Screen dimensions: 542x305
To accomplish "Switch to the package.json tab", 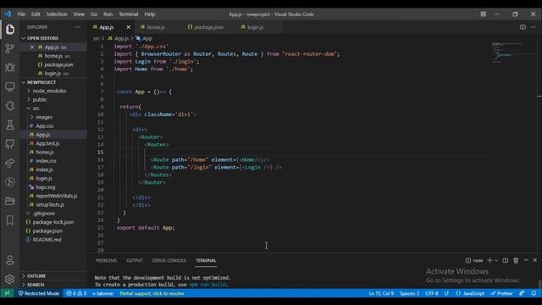I will (209, 27).
